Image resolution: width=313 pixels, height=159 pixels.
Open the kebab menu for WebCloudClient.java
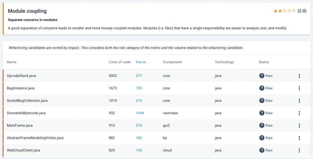pyautogui.click(x=299, y=150)
